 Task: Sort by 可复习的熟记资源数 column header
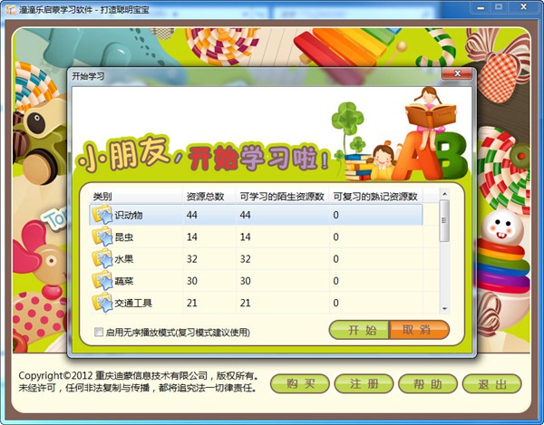(x=376, y=197)
